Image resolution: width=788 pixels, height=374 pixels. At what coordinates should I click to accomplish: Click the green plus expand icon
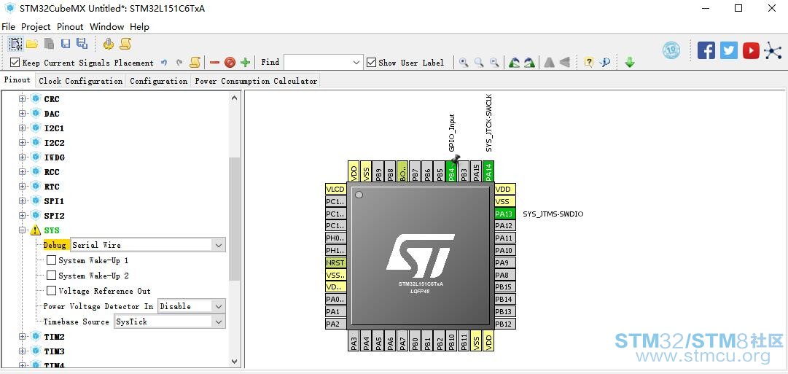(x=245, y=63)
